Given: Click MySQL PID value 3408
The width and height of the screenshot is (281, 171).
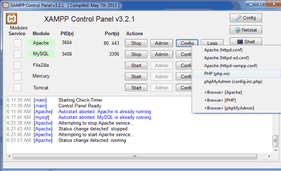Looking at the screenshot, I should 67,54.
